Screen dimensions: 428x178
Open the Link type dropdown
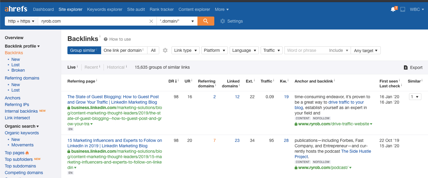pos(185,50)
